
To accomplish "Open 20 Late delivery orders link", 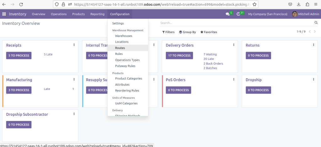I will tap(208, 59).
